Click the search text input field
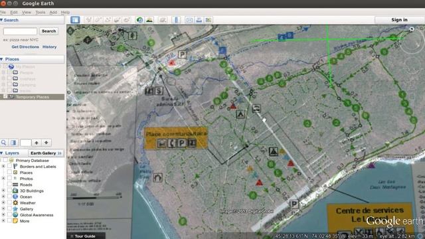The width and height of the screenshot is (425, 239). tap(20, 31)
